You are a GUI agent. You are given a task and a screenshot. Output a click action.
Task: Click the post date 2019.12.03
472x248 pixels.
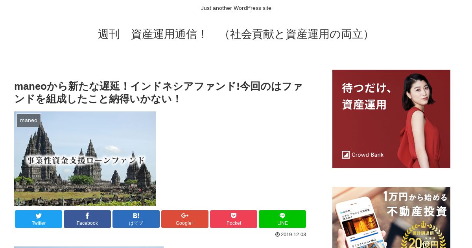click(293, 235)
